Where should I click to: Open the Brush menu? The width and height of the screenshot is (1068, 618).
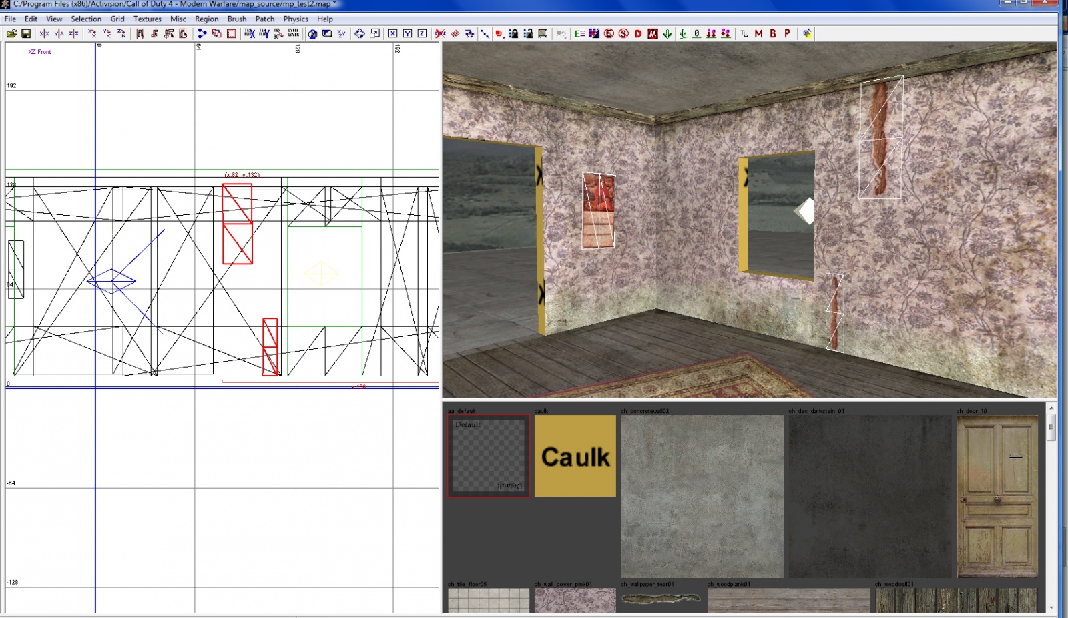[x=236, y=19]
